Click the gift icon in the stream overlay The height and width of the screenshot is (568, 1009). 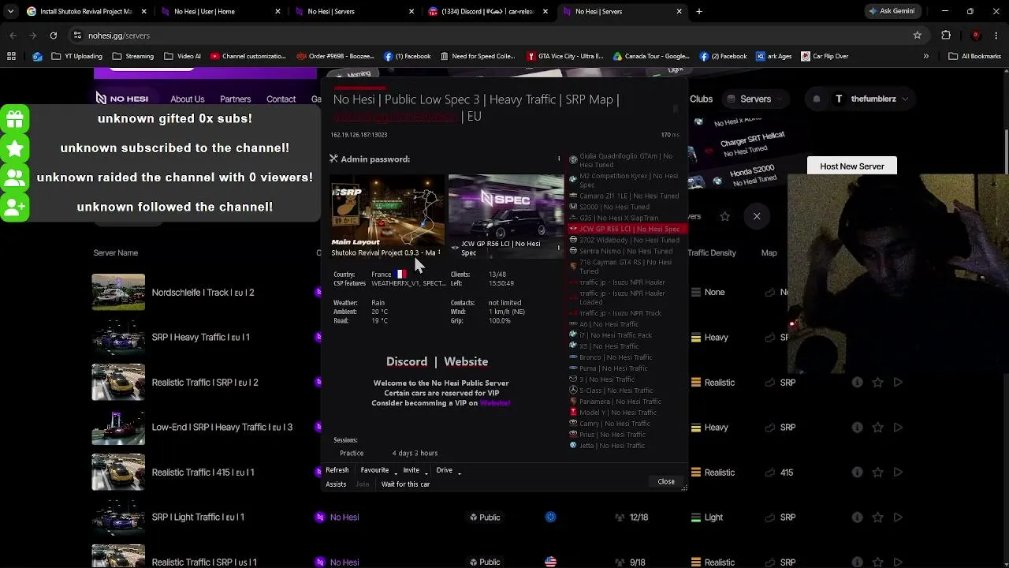[x=15, y=119]
